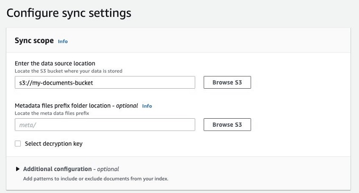This screenshot has height=193, width=359.
Task: Open the Info link beside Sync scope
Action: [x=63, y=41]
